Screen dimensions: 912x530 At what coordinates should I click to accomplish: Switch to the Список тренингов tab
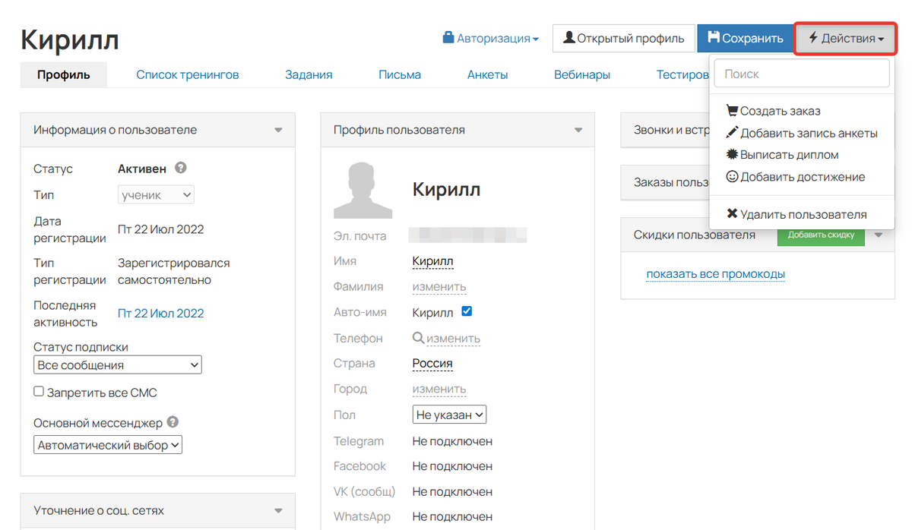coord(187,74)
